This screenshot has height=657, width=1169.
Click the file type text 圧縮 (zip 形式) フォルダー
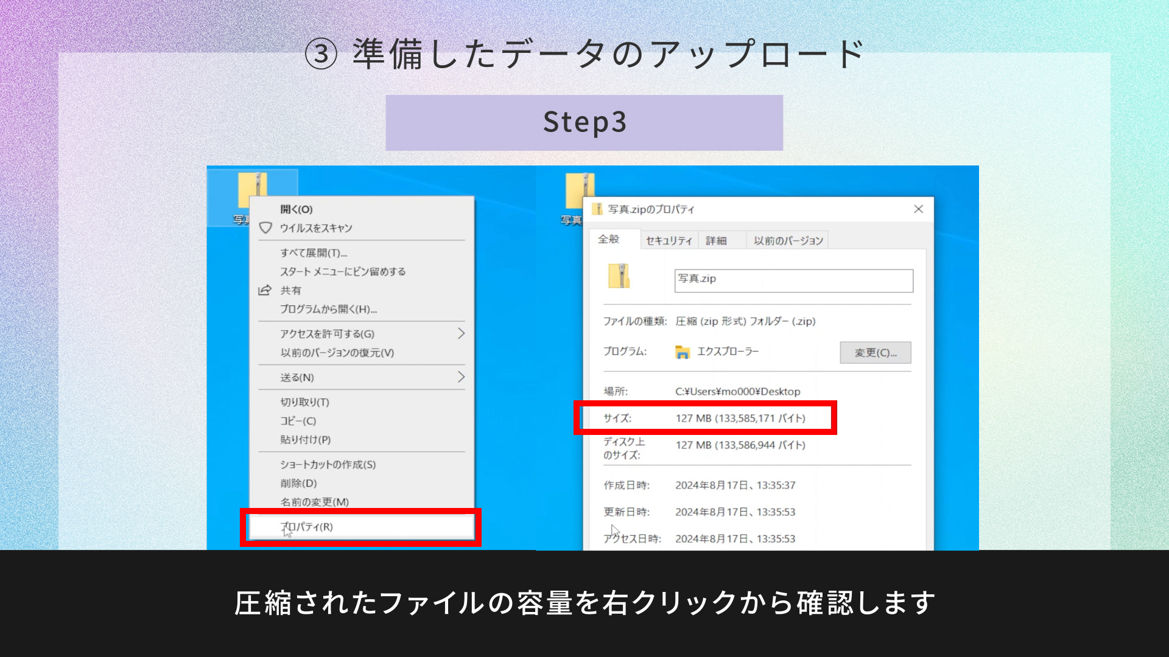(745, 321)
